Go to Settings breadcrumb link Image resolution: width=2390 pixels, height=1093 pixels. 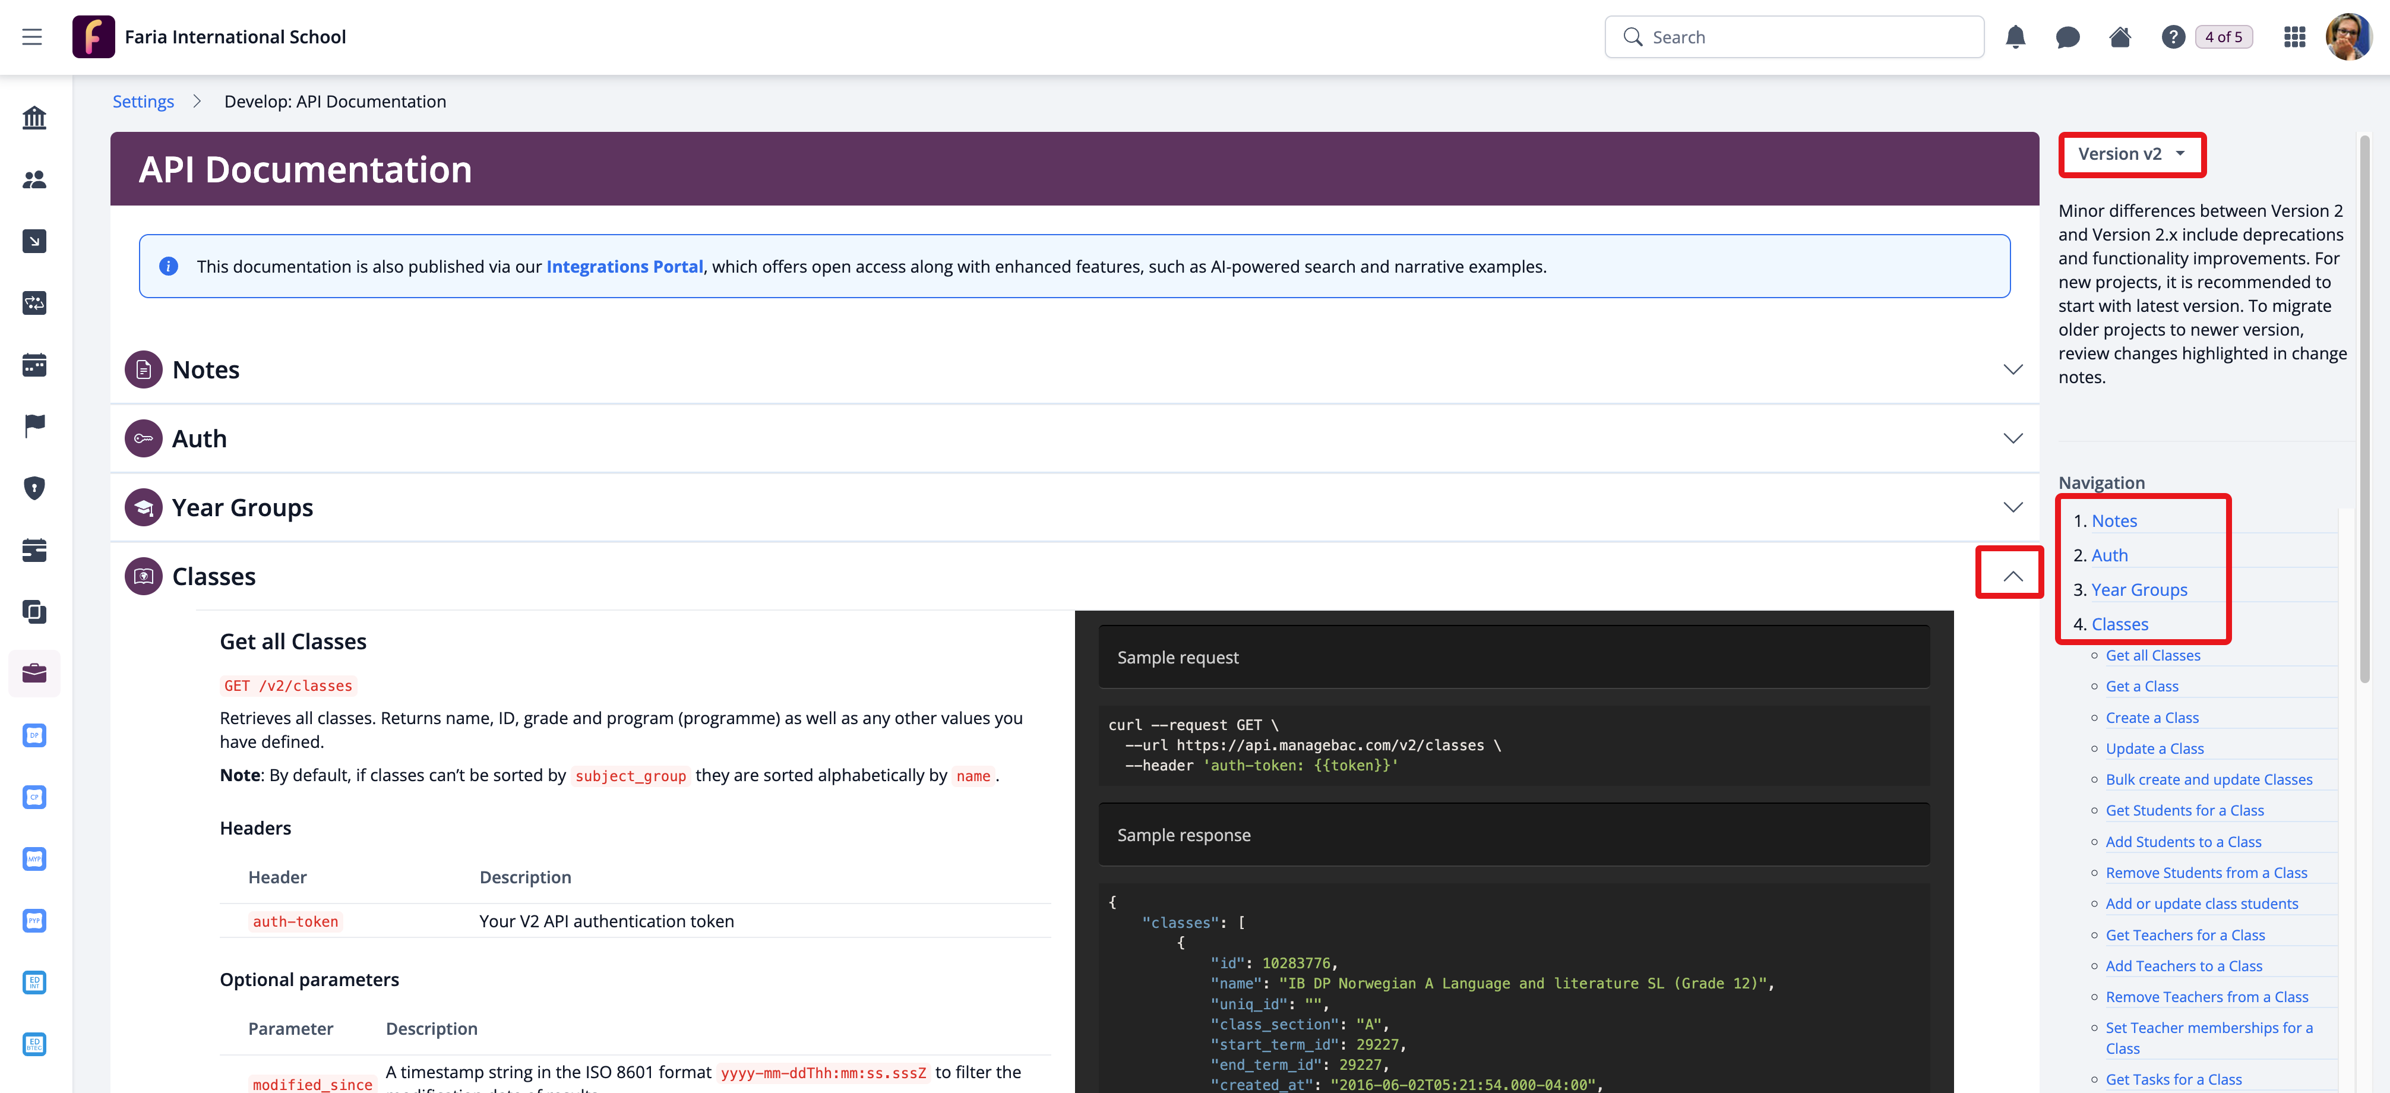[x=143, y=101]
